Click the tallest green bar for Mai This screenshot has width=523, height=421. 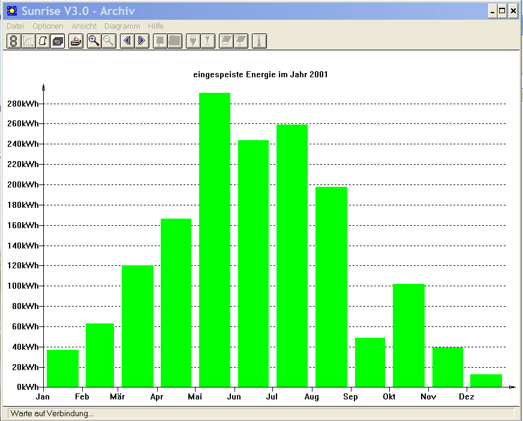(215, 240)
